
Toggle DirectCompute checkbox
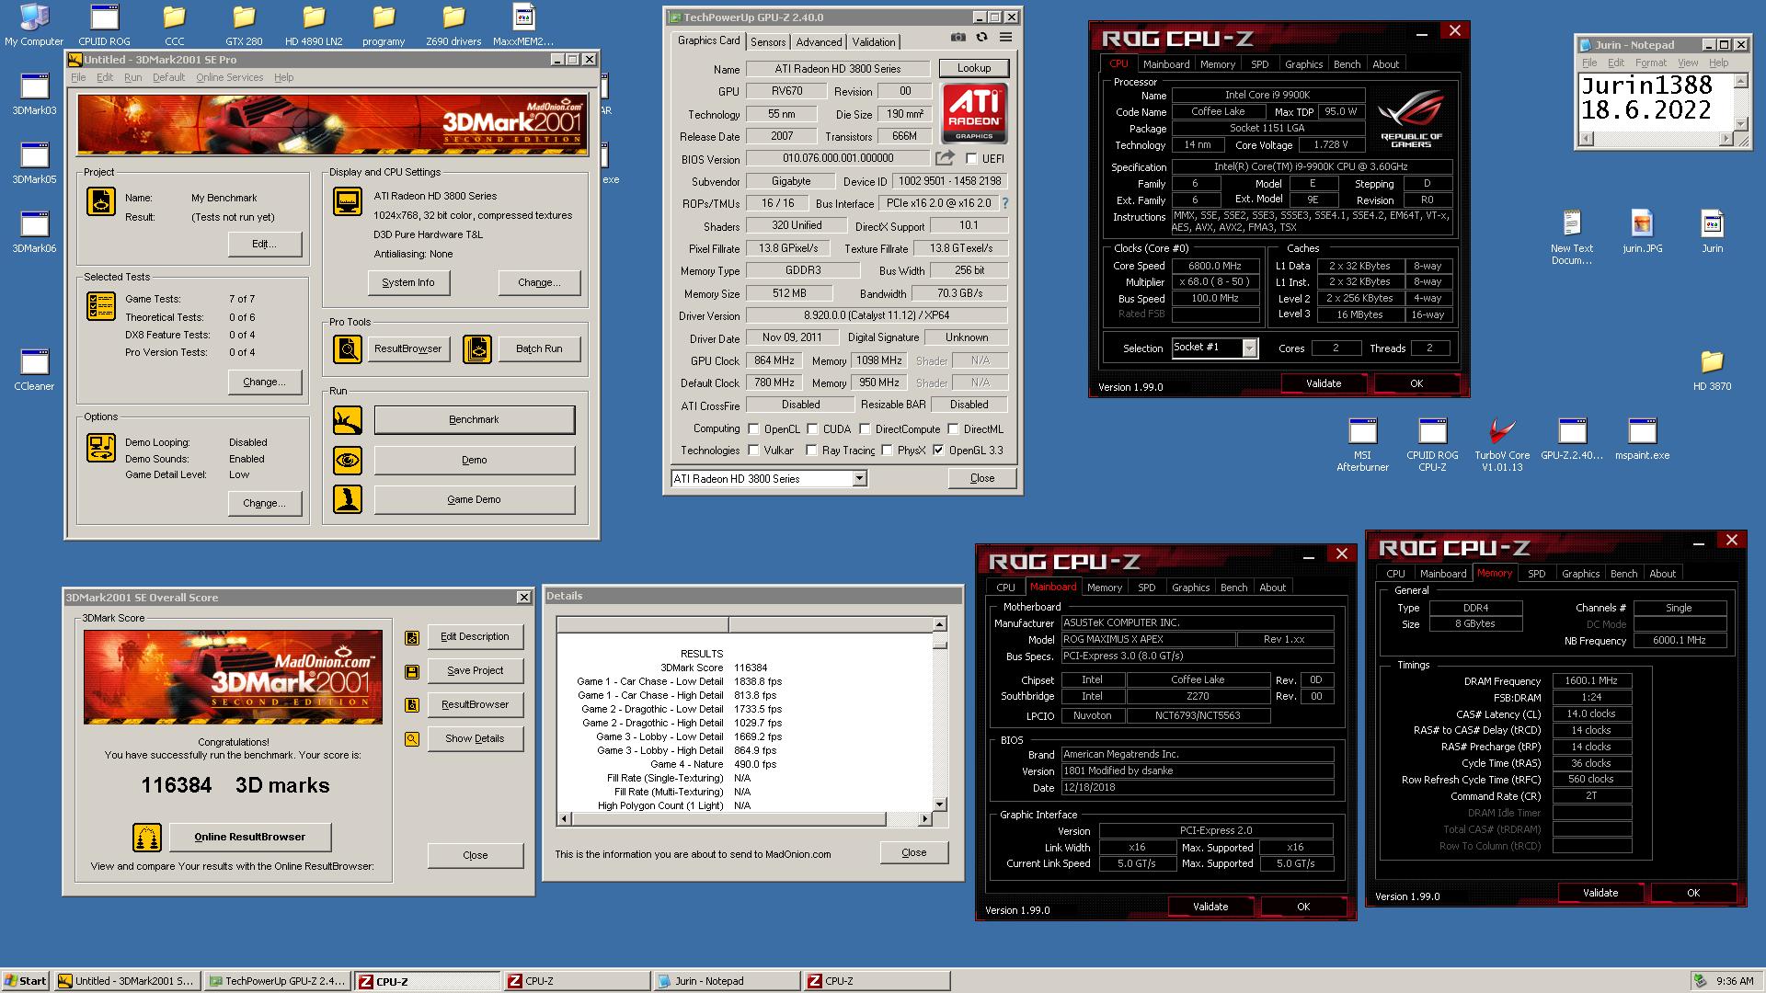click(x=865, y=428)
